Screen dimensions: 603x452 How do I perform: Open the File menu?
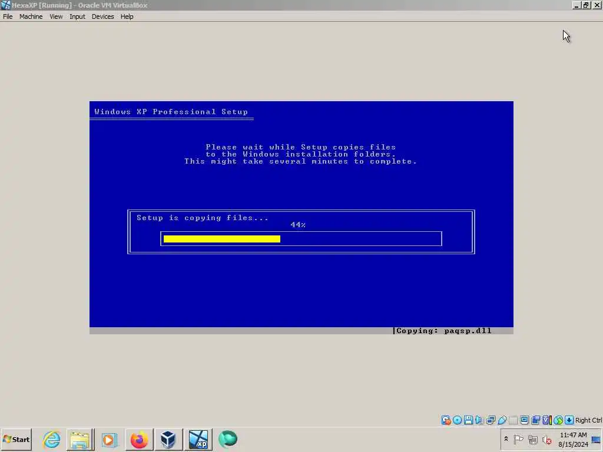coord(8,16)
